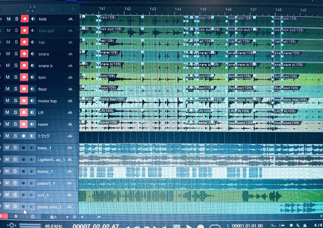Open the track groups grid icon
323x228 pixels.
tap(52, 9)
